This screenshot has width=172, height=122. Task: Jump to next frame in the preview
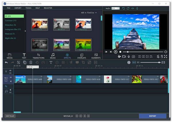click(x=111, y=52)
